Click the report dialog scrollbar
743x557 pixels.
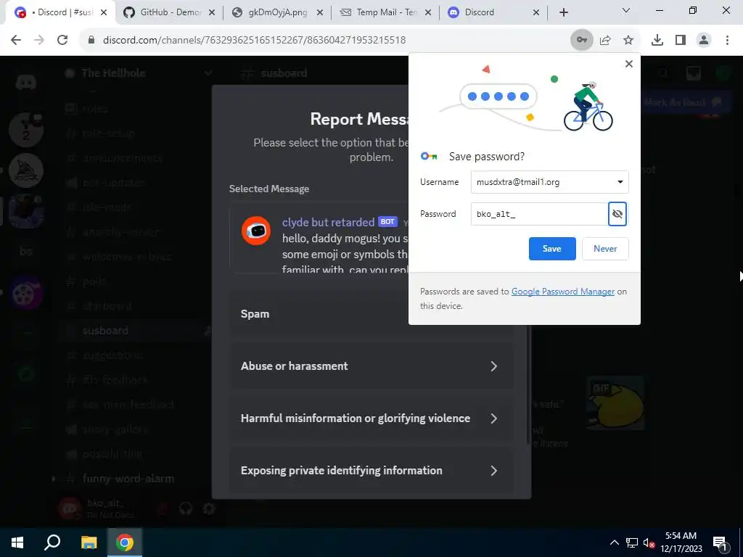(528, 384)
